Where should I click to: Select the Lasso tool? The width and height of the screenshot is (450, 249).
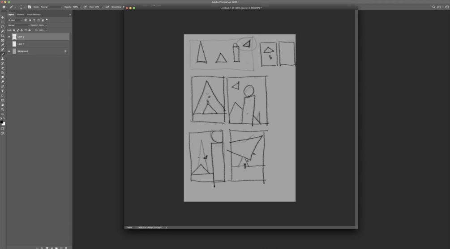click(x=3, y=27)
